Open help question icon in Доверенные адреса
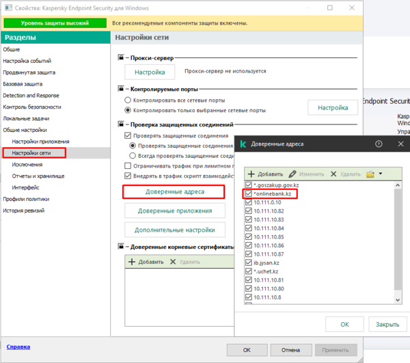Screen dimensions: 410x363 coord(379,144)
